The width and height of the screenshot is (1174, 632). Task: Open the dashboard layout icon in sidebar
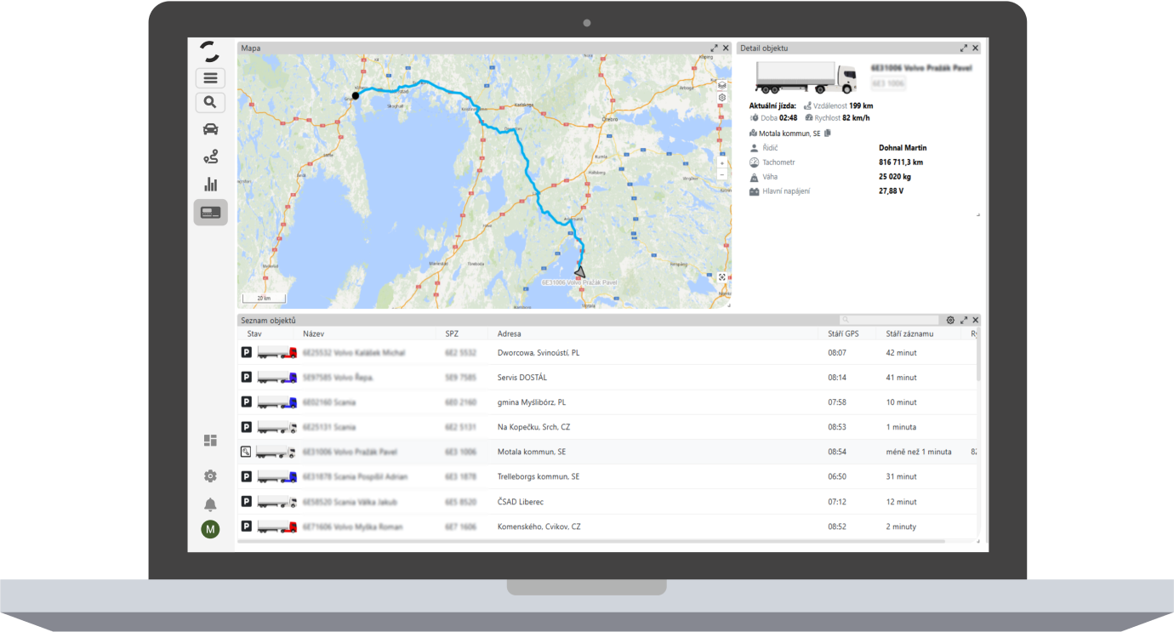tap(210, 441)
